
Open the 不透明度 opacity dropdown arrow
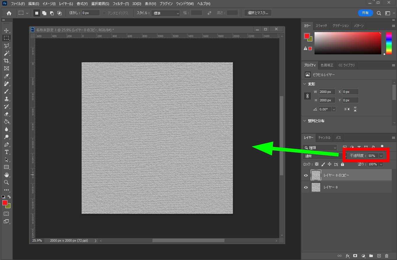pos(381,156)
